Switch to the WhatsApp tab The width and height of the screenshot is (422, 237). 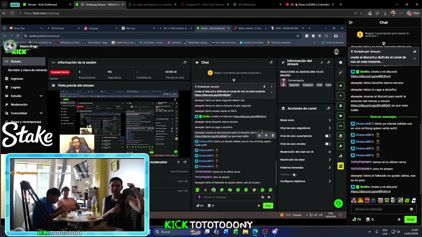pos(257,5)
